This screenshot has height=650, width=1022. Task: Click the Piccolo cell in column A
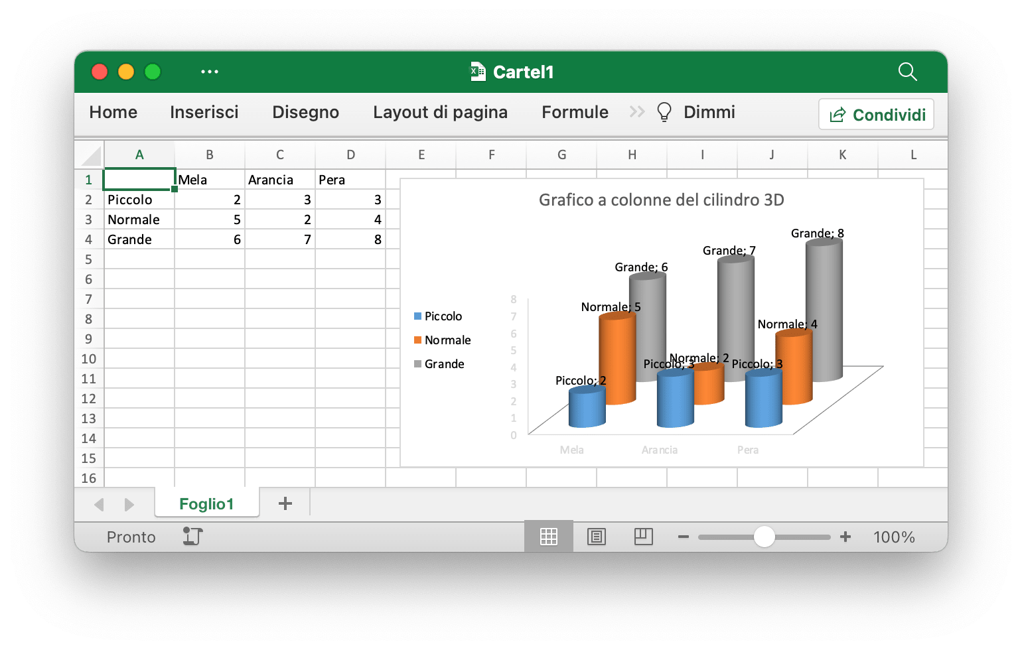pos(139,200)
